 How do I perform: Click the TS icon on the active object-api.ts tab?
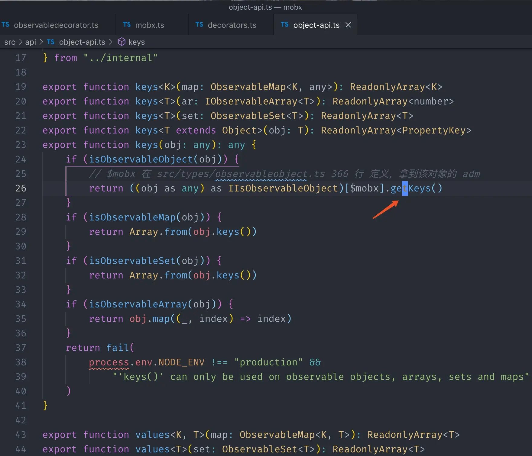click(x=284, y=25)
